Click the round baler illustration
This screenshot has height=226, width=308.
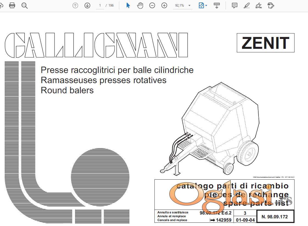coord(210,129)
